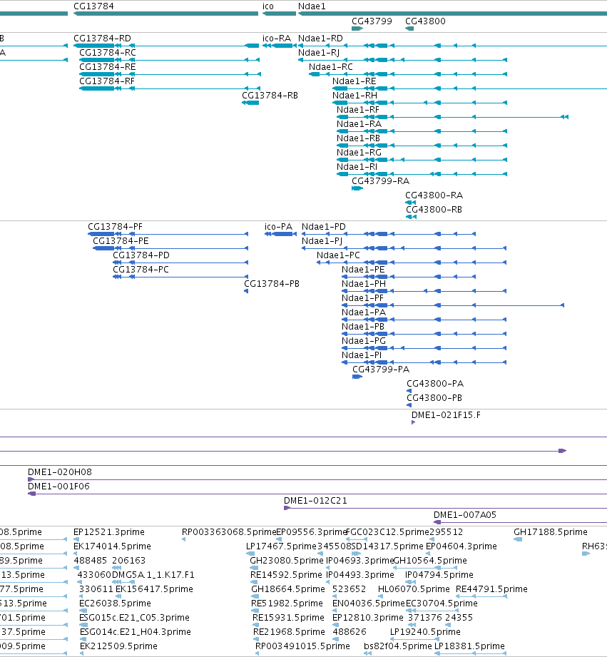Select EST GH23080.5prime

click(x=253, y=568)
